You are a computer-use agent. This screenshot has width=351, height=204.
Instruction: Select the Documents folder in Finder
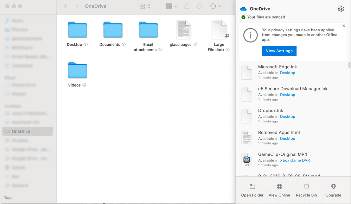pyautogui.click(x=113, y=30)
